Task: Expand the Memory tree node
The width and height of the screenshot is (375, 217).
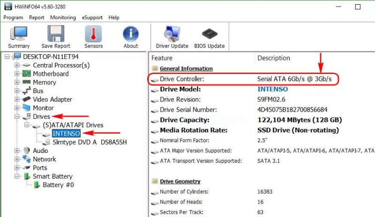Action: pyautogui.click(x=17, y=82)
